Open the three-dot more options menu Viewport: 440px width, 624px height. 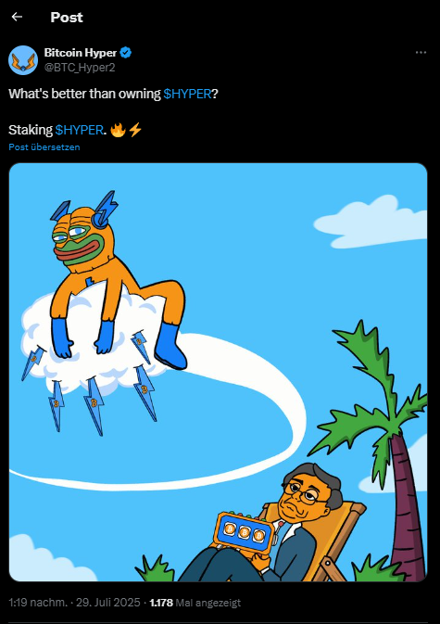[x=421, y=53]
